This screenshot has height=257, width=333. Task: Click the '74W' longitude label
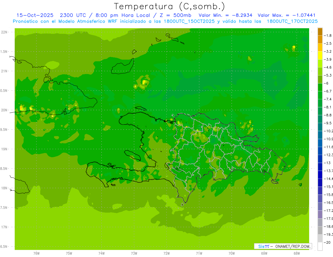(102, 253)
